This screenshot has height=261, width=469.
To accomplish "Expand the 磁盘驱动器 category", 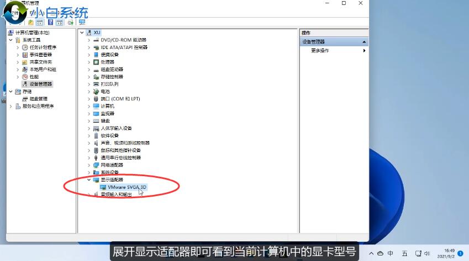I will (x=89, y=69).
